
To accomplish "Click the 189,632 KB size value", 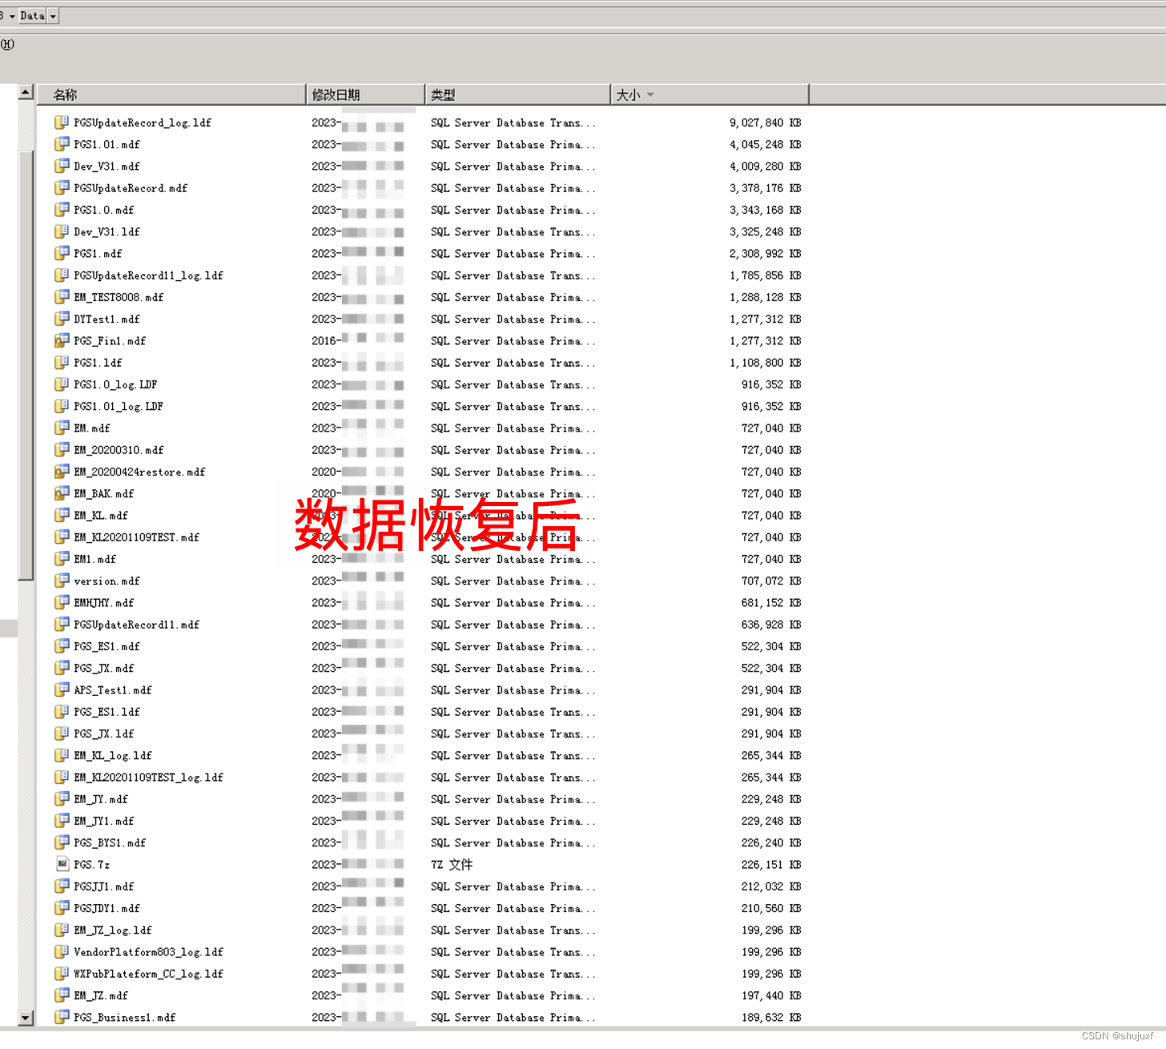I will coord(771,1017).
